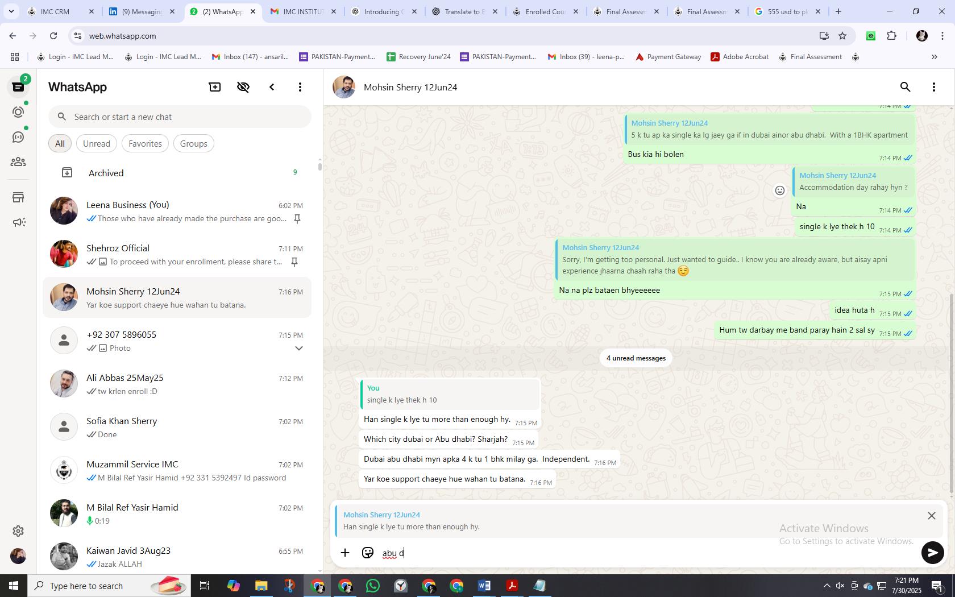Screen dimensions: 955x597
Task: Open Shehroz Official chat
Action: [x=177, y=254]
